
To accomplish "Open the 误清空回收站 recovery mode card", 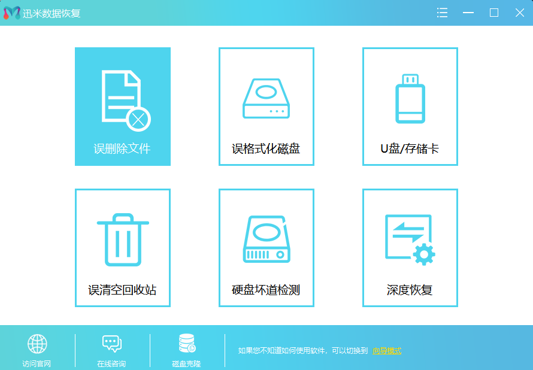I will (122, 248).
